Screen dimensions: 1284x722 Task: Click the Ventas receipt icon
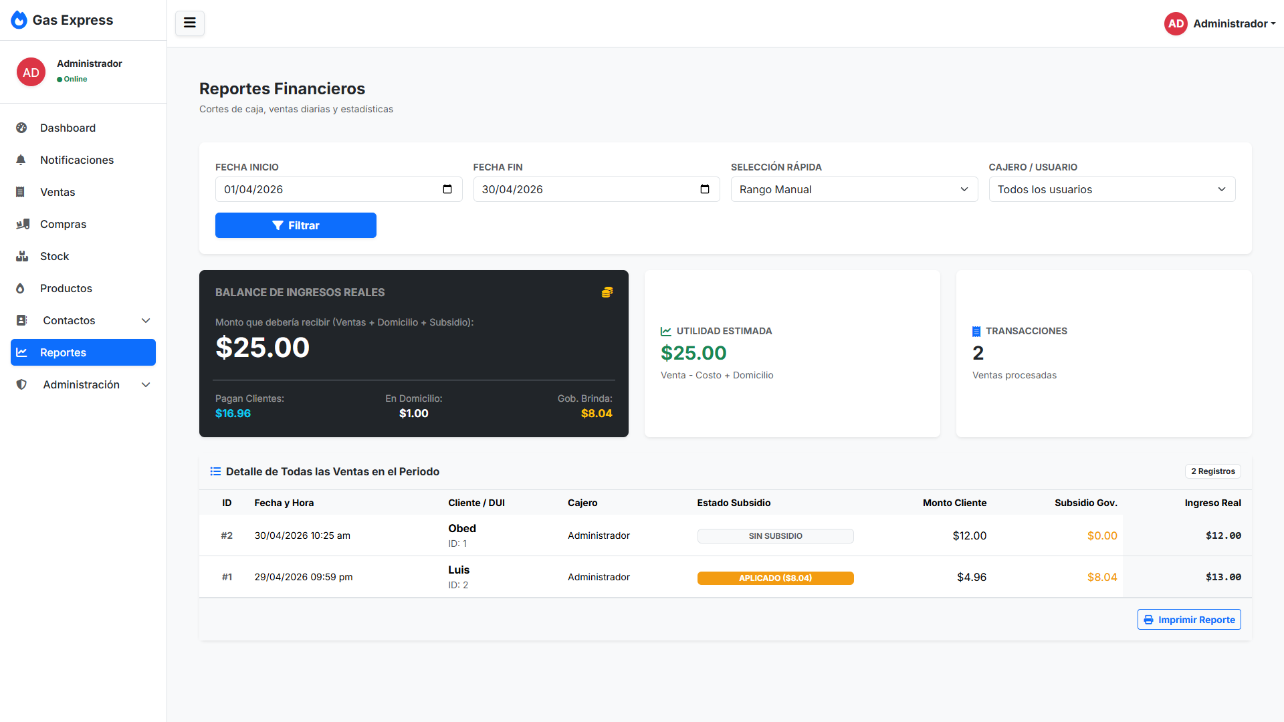point(20,192)
